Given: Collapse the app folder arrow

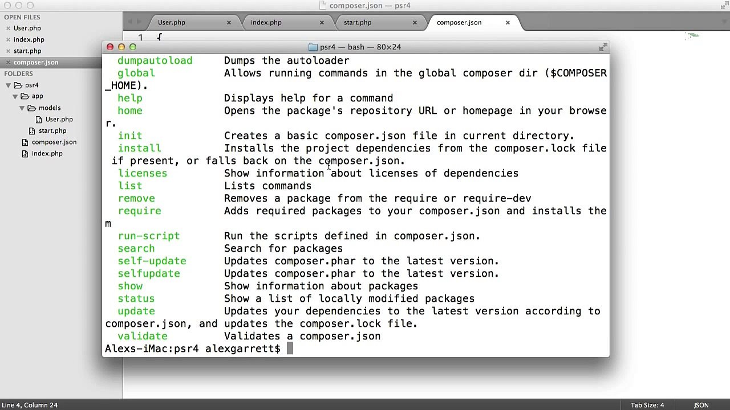Looking at the screenshot, I should pyautogui.click(x=15, y=96).
